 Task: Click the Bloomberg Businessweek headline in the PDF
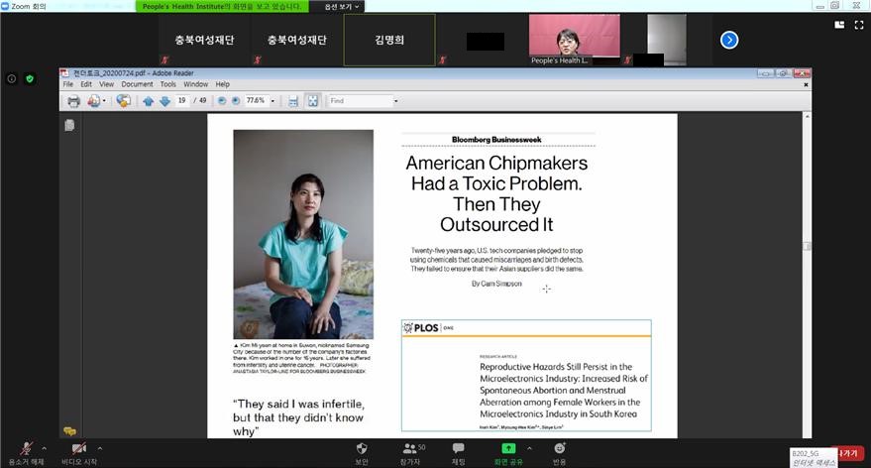496,193
